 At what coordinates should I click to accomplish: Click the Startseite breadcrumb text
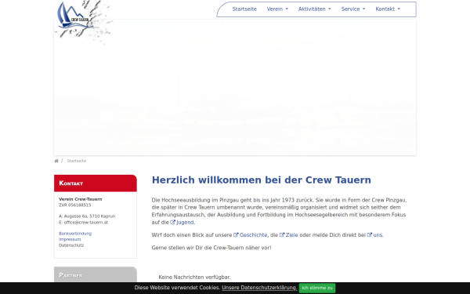[x=77, y=161]
